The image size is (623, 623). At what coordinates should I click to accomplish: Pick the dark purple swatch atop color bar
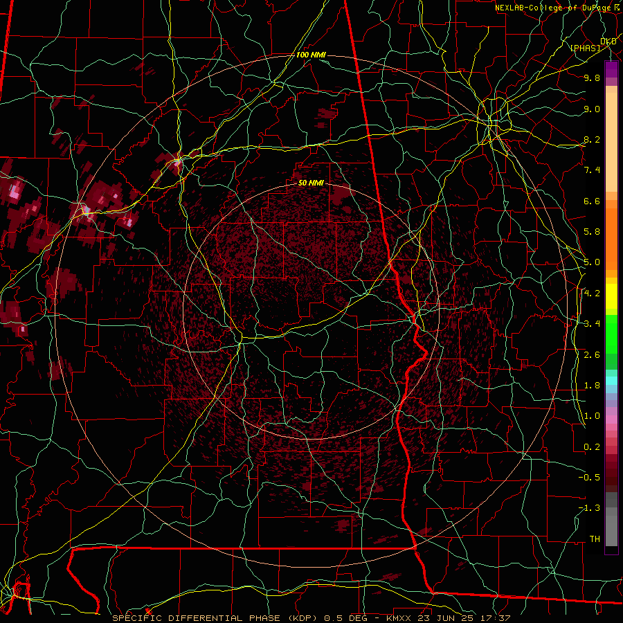(611, 69)
